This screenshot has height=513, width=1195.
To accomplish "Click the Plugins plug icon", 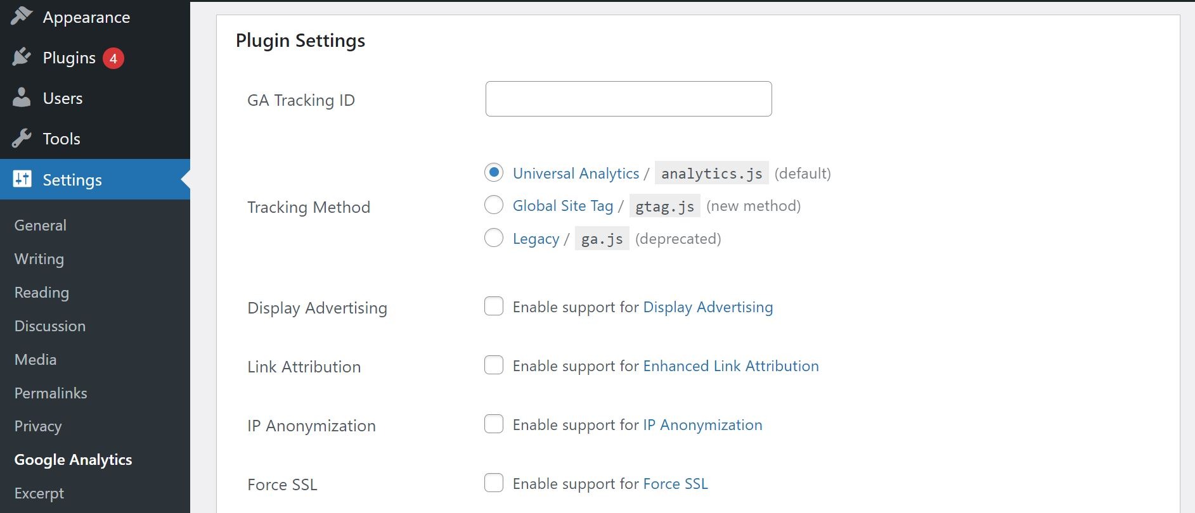I will [22, 58].
